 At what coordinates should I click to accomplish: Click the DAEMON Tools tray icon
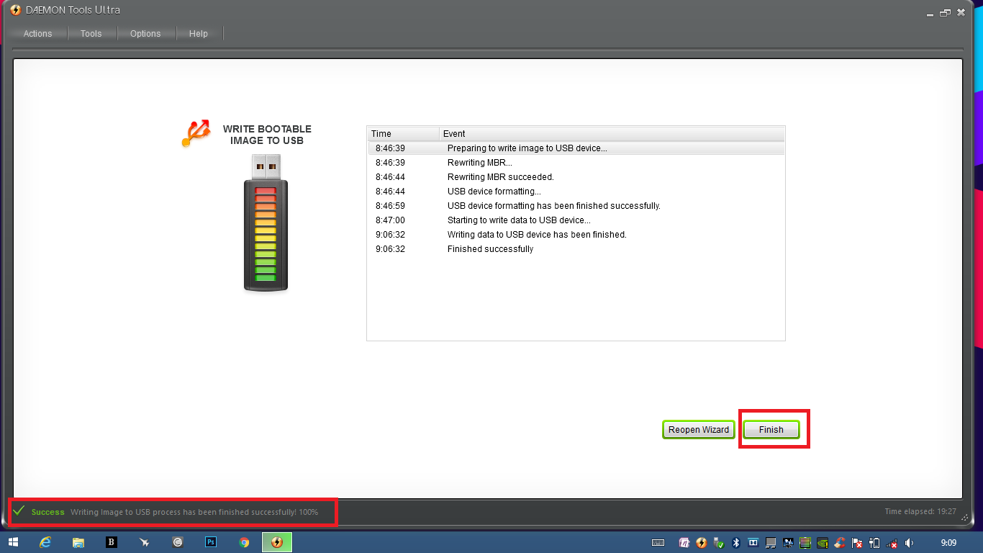tap(702, 543)
